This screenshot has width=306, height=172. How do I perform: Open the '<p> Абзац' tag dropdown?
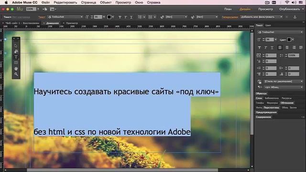point(284,87)
